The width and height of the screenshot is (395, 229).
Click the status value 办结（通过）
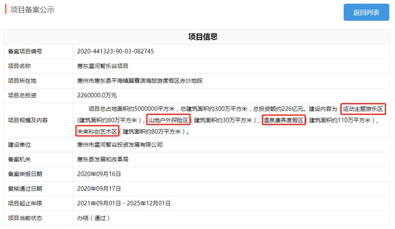pos(93,218)
